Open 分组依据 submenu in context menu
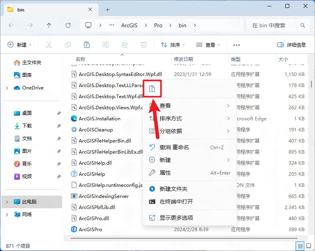Screen dimensions: 315x251 tap(189, 131)
